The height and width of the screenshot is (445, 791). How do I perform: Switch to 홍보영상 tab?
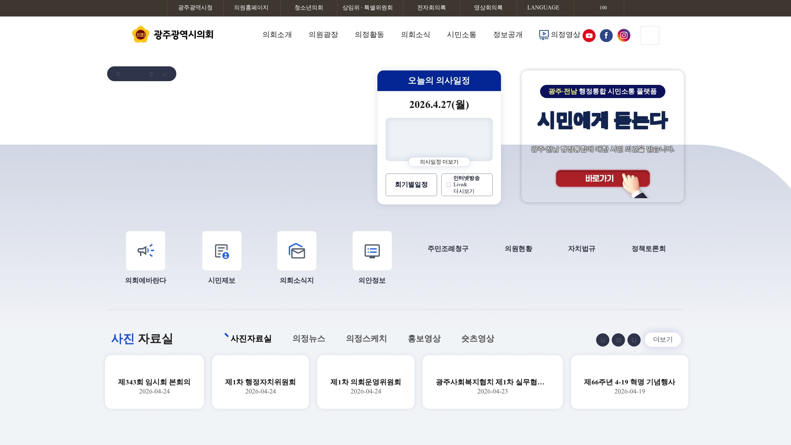point(424,339)
